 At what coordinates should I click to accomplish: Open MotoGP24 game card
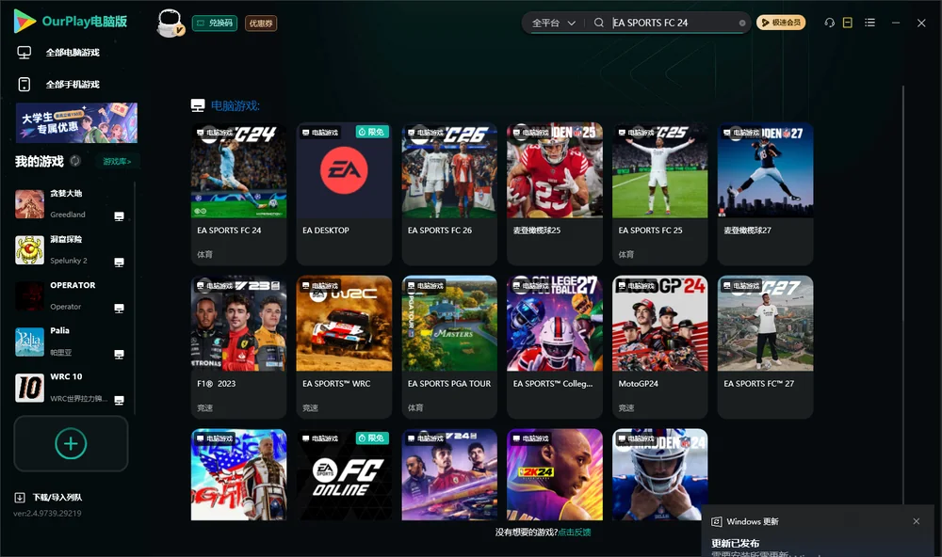(x=659, y=347)
